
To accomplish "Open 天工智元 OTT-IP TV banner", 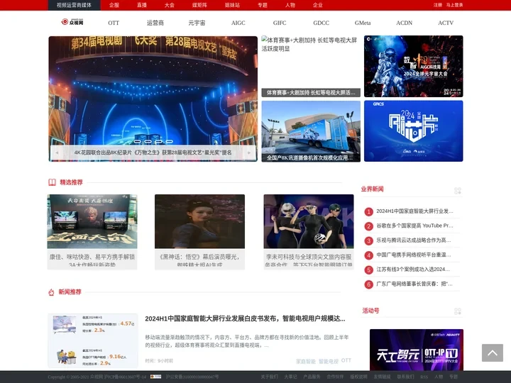I will pos(417,350).
